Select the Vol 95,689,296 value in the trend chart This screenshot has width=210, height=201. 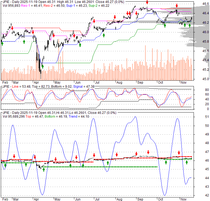13,117
